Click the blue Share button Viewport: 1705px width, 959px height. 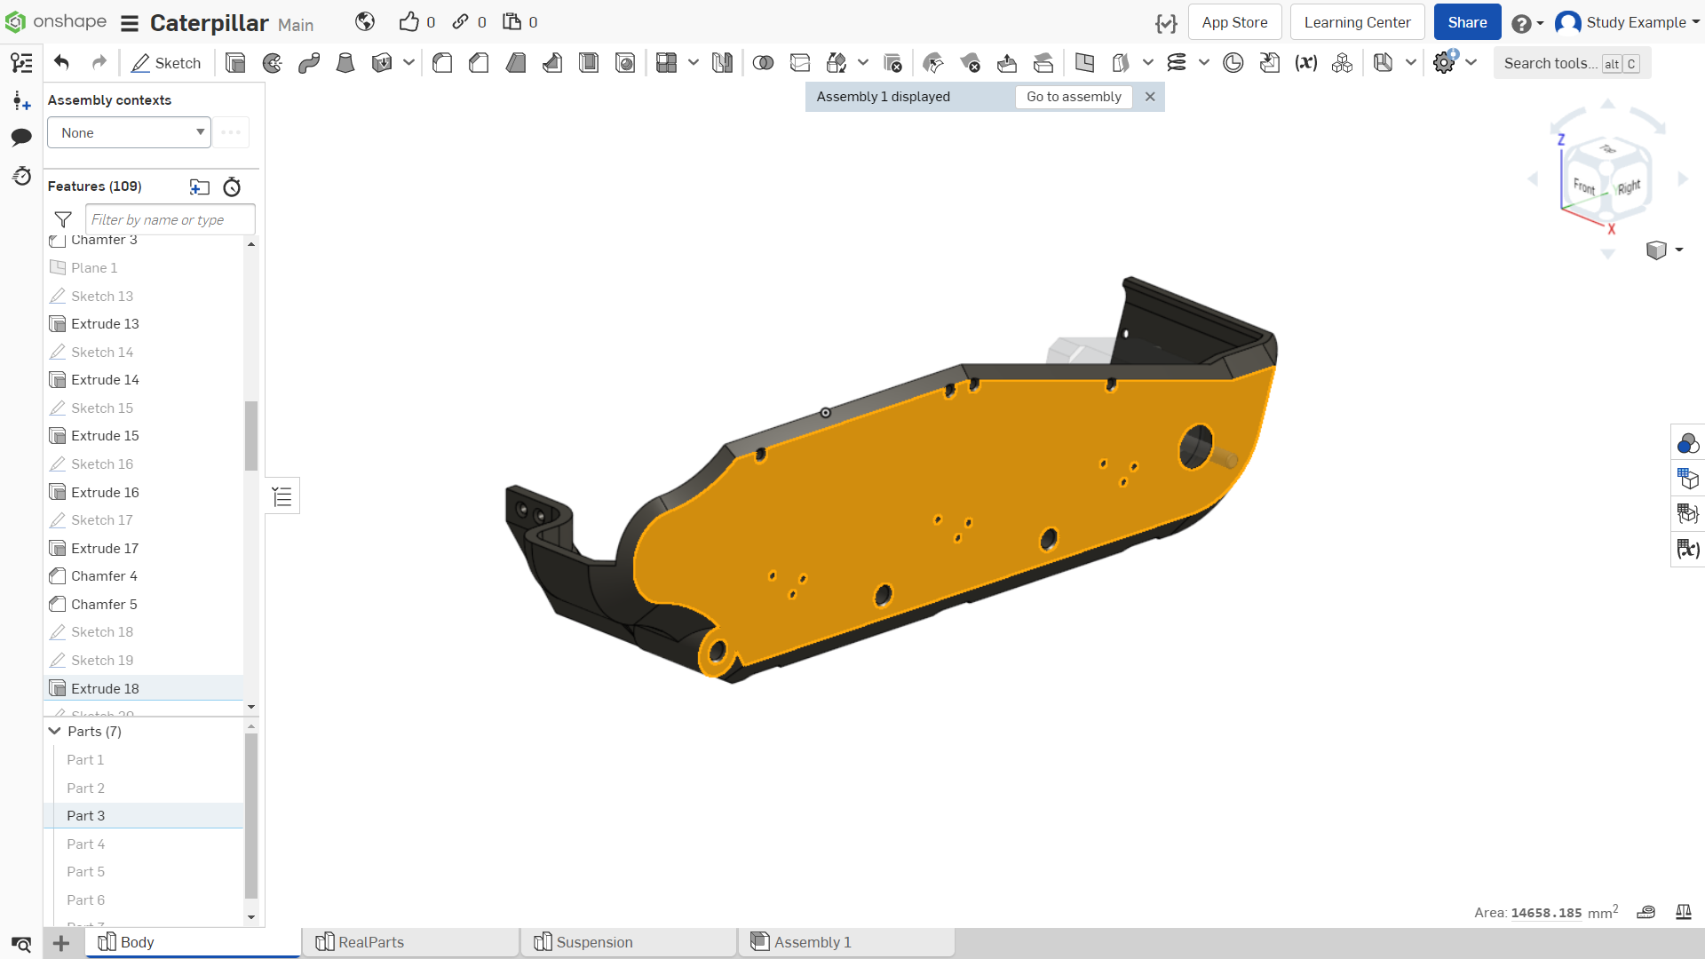[1467, 22]
